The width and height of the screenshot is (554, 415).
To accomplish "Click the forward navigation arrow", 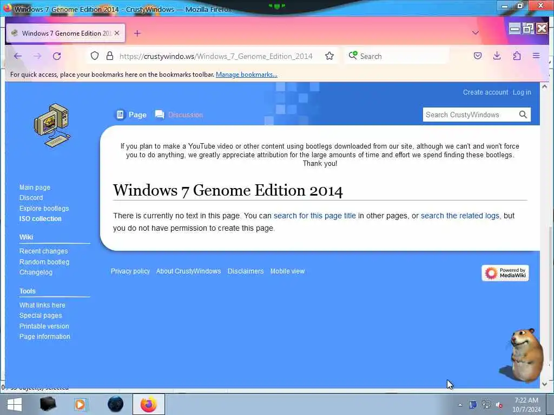I will pos(37,56).
